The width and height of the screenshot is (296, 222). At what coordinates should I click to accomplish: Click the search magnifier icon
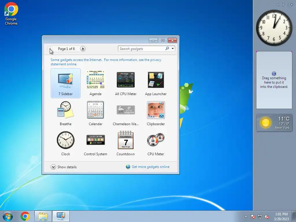[167, 49]
